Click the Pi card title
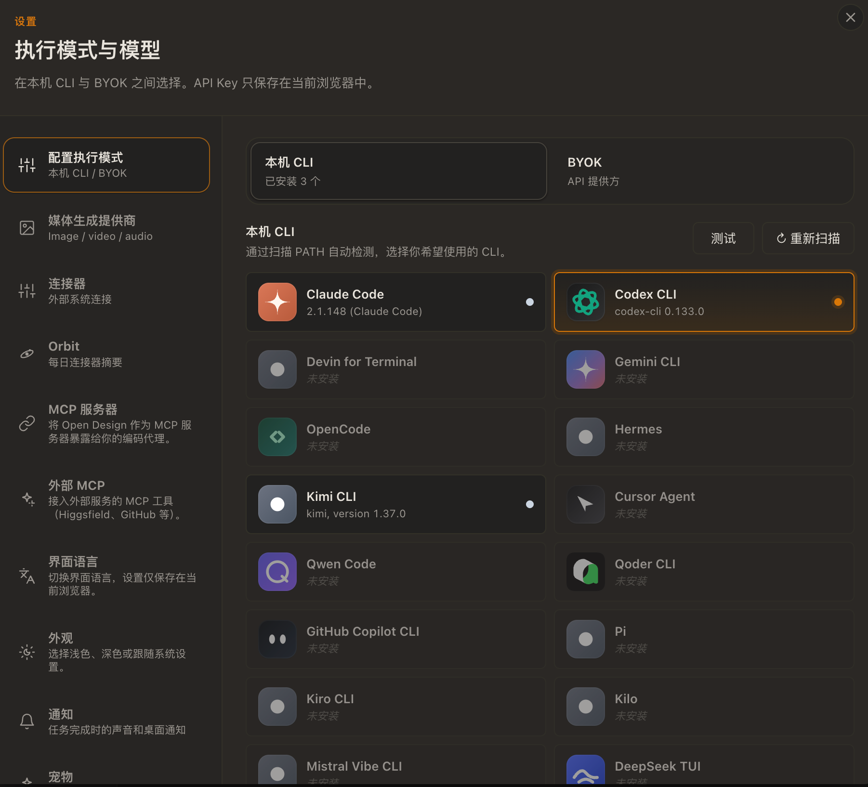The width and height of the screenshot is (868, 787). tap(620, 631)
